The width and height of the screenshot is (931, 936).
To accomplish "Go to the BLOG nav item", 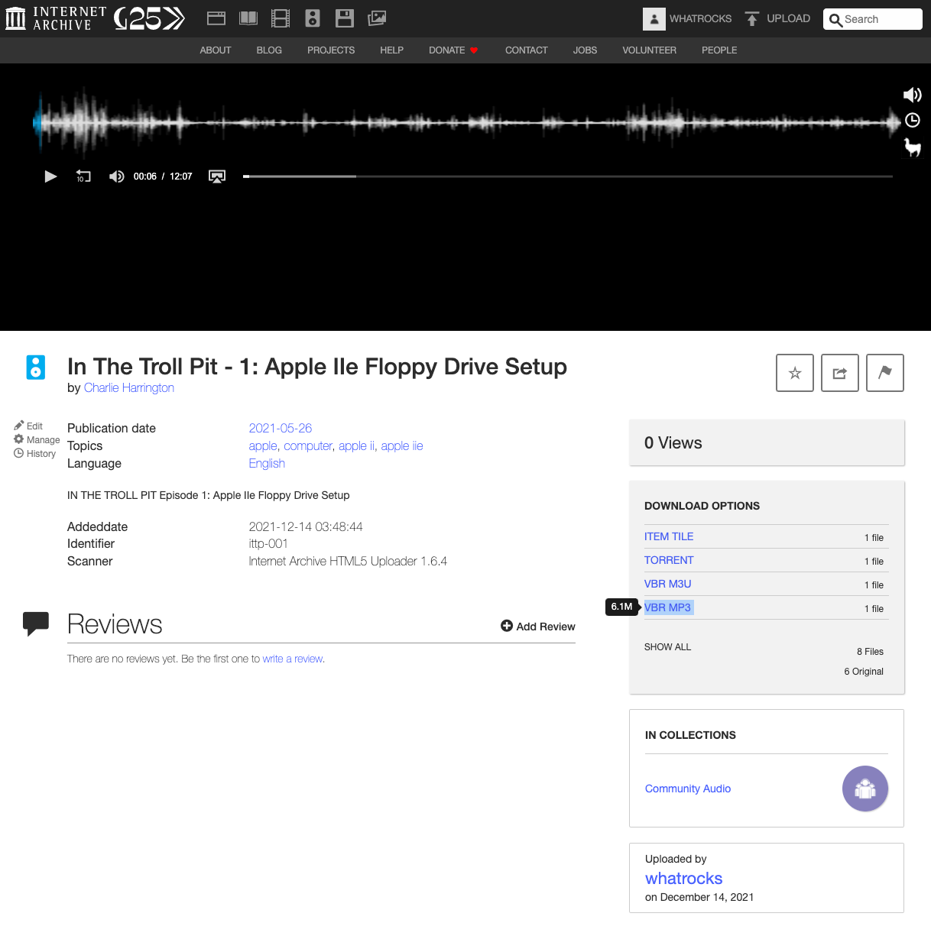I will click(x=269, y=50).
